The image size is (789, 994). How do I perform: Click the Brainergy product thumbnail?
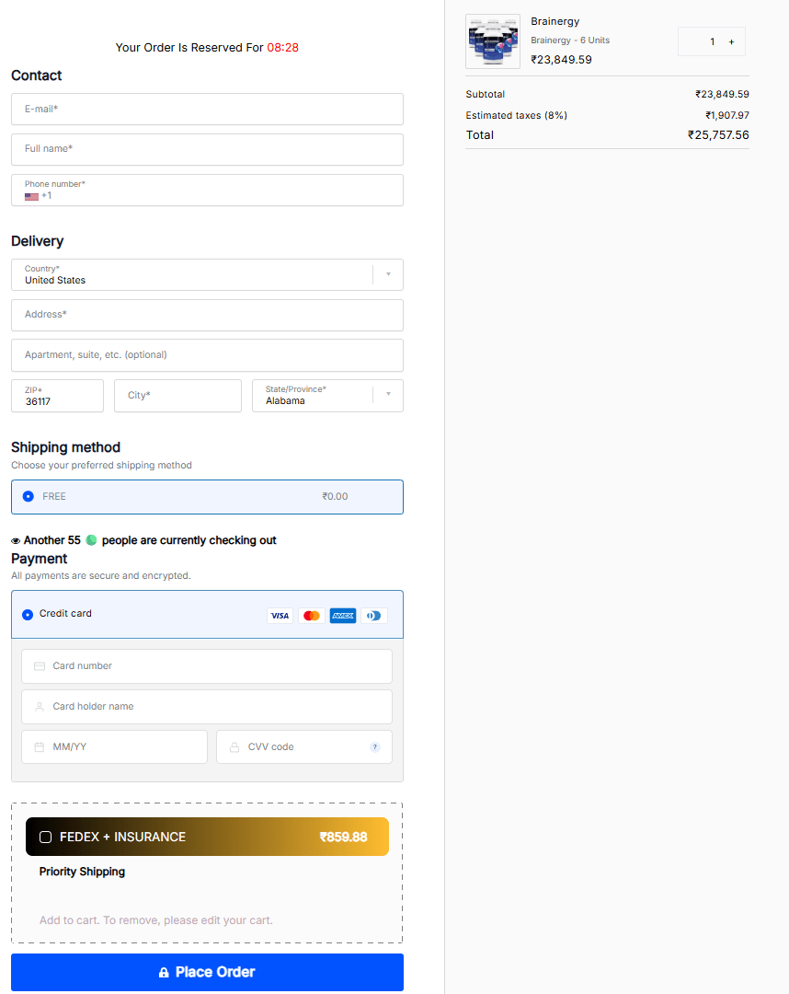493,40
